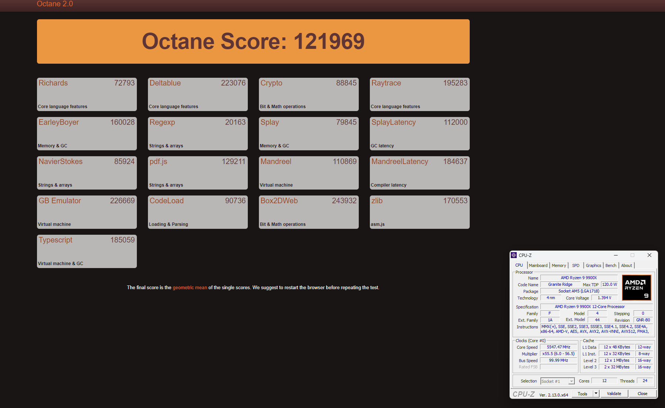Click the CodeLoad benchmark name
Image resolution: width=665 pixels, height=408 pixels.
[x=166, y=201]
